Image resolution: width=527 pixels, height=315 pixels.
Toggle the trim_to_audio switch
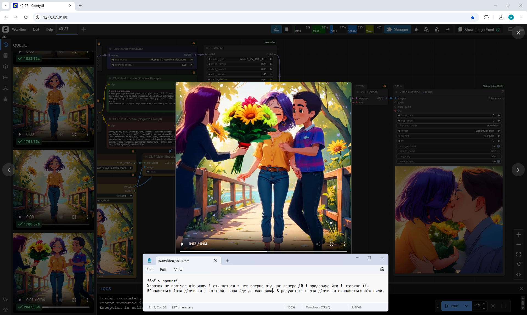498,151
